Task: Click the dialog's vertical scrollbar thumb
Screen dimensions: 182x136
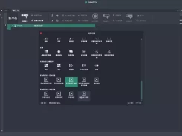Action: point(142,90)
